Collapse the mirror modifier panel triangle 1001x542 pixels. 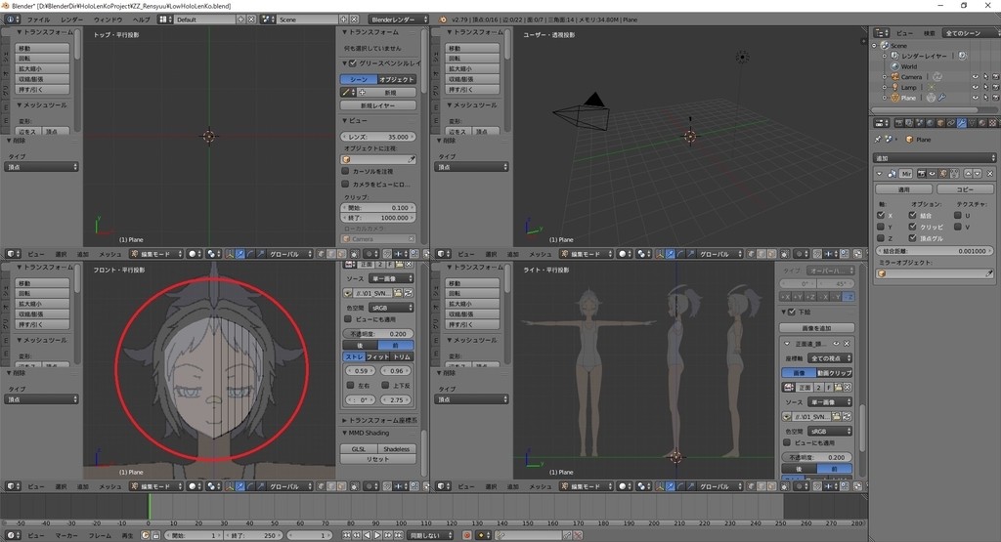coord(879,174)
